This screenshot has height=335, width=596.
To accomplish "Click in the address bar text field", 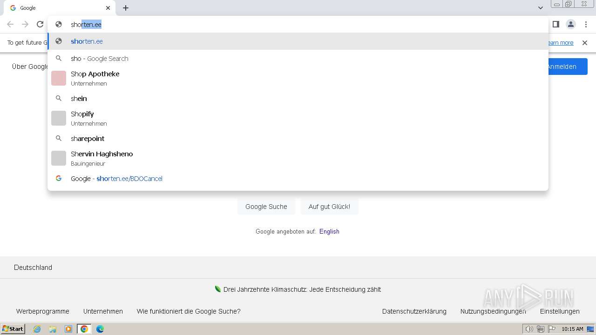I will (298, 24).
